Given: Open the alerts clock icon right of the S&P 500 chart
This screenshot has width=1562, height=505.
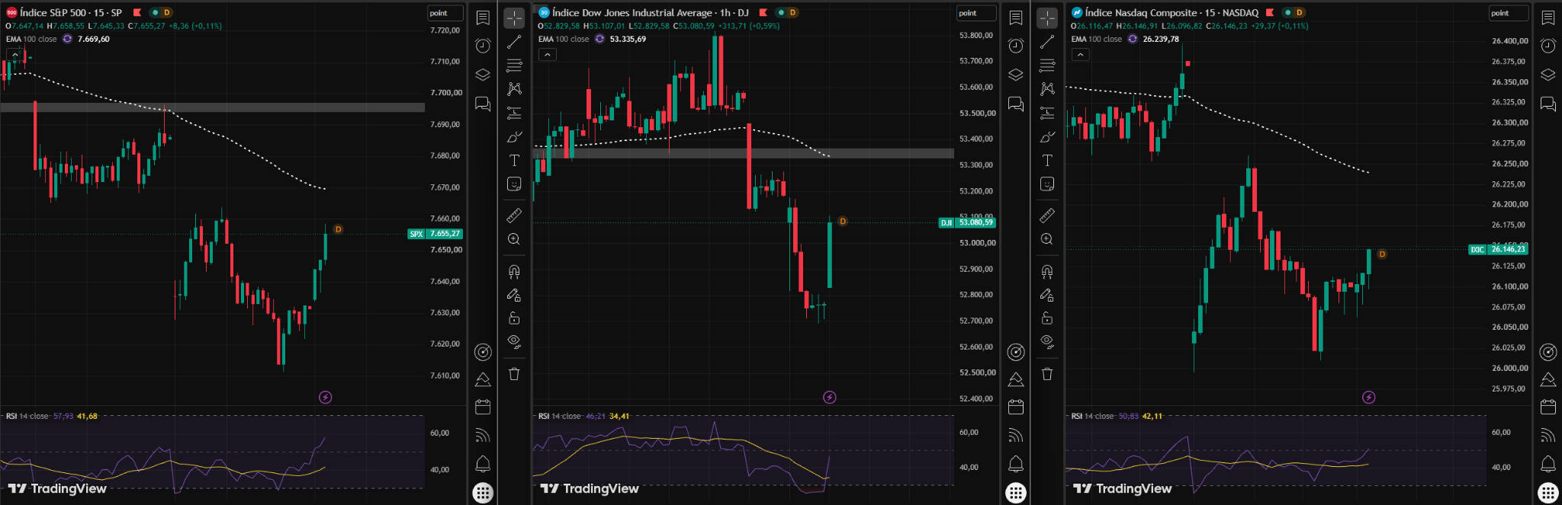Looking at the screenshot, I should [483, 46].
